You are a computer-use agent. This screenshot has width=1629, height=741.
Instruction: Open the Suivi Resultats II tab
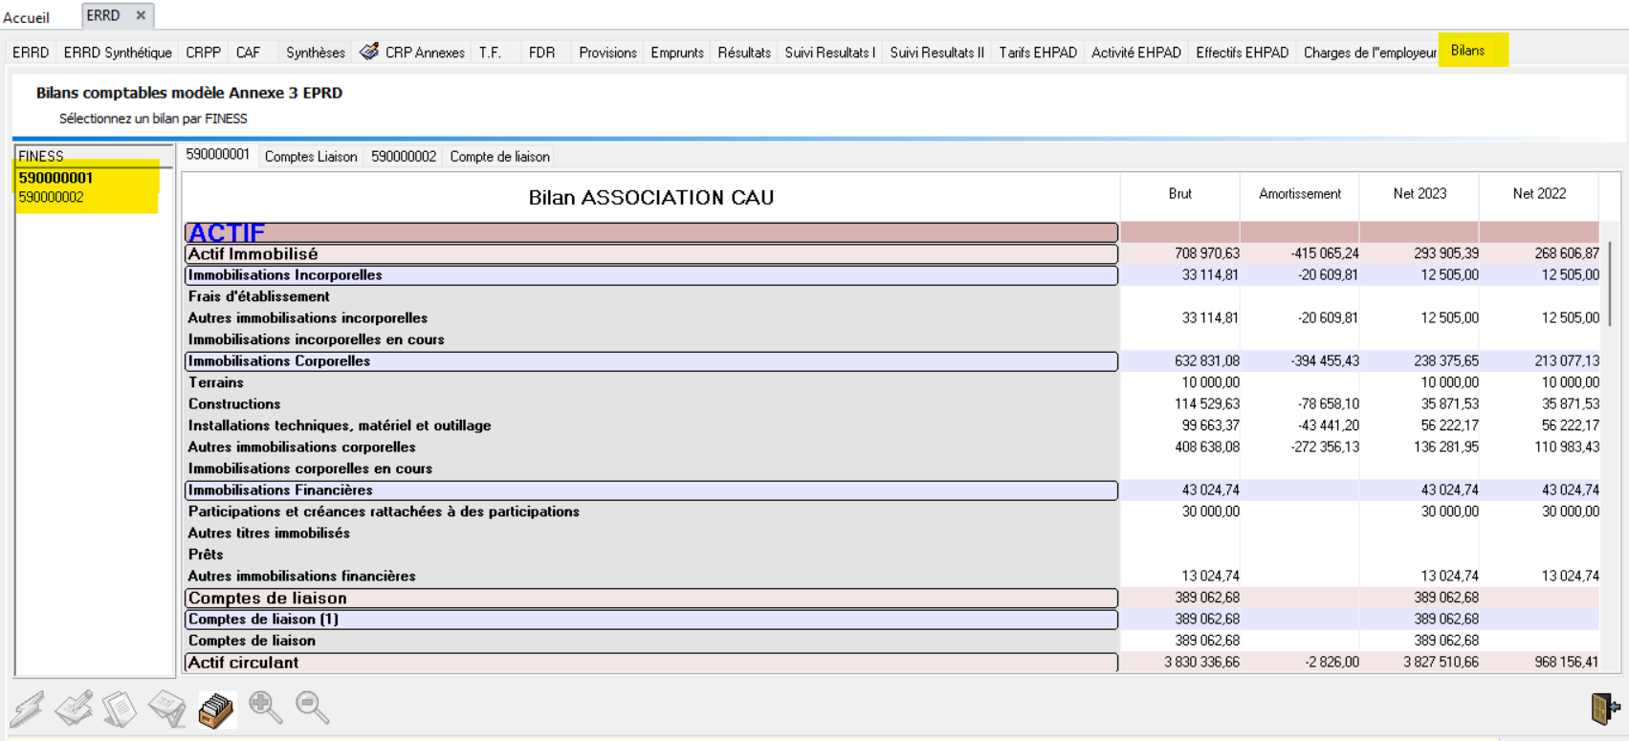pyautogui.click(x=936, y=53)
